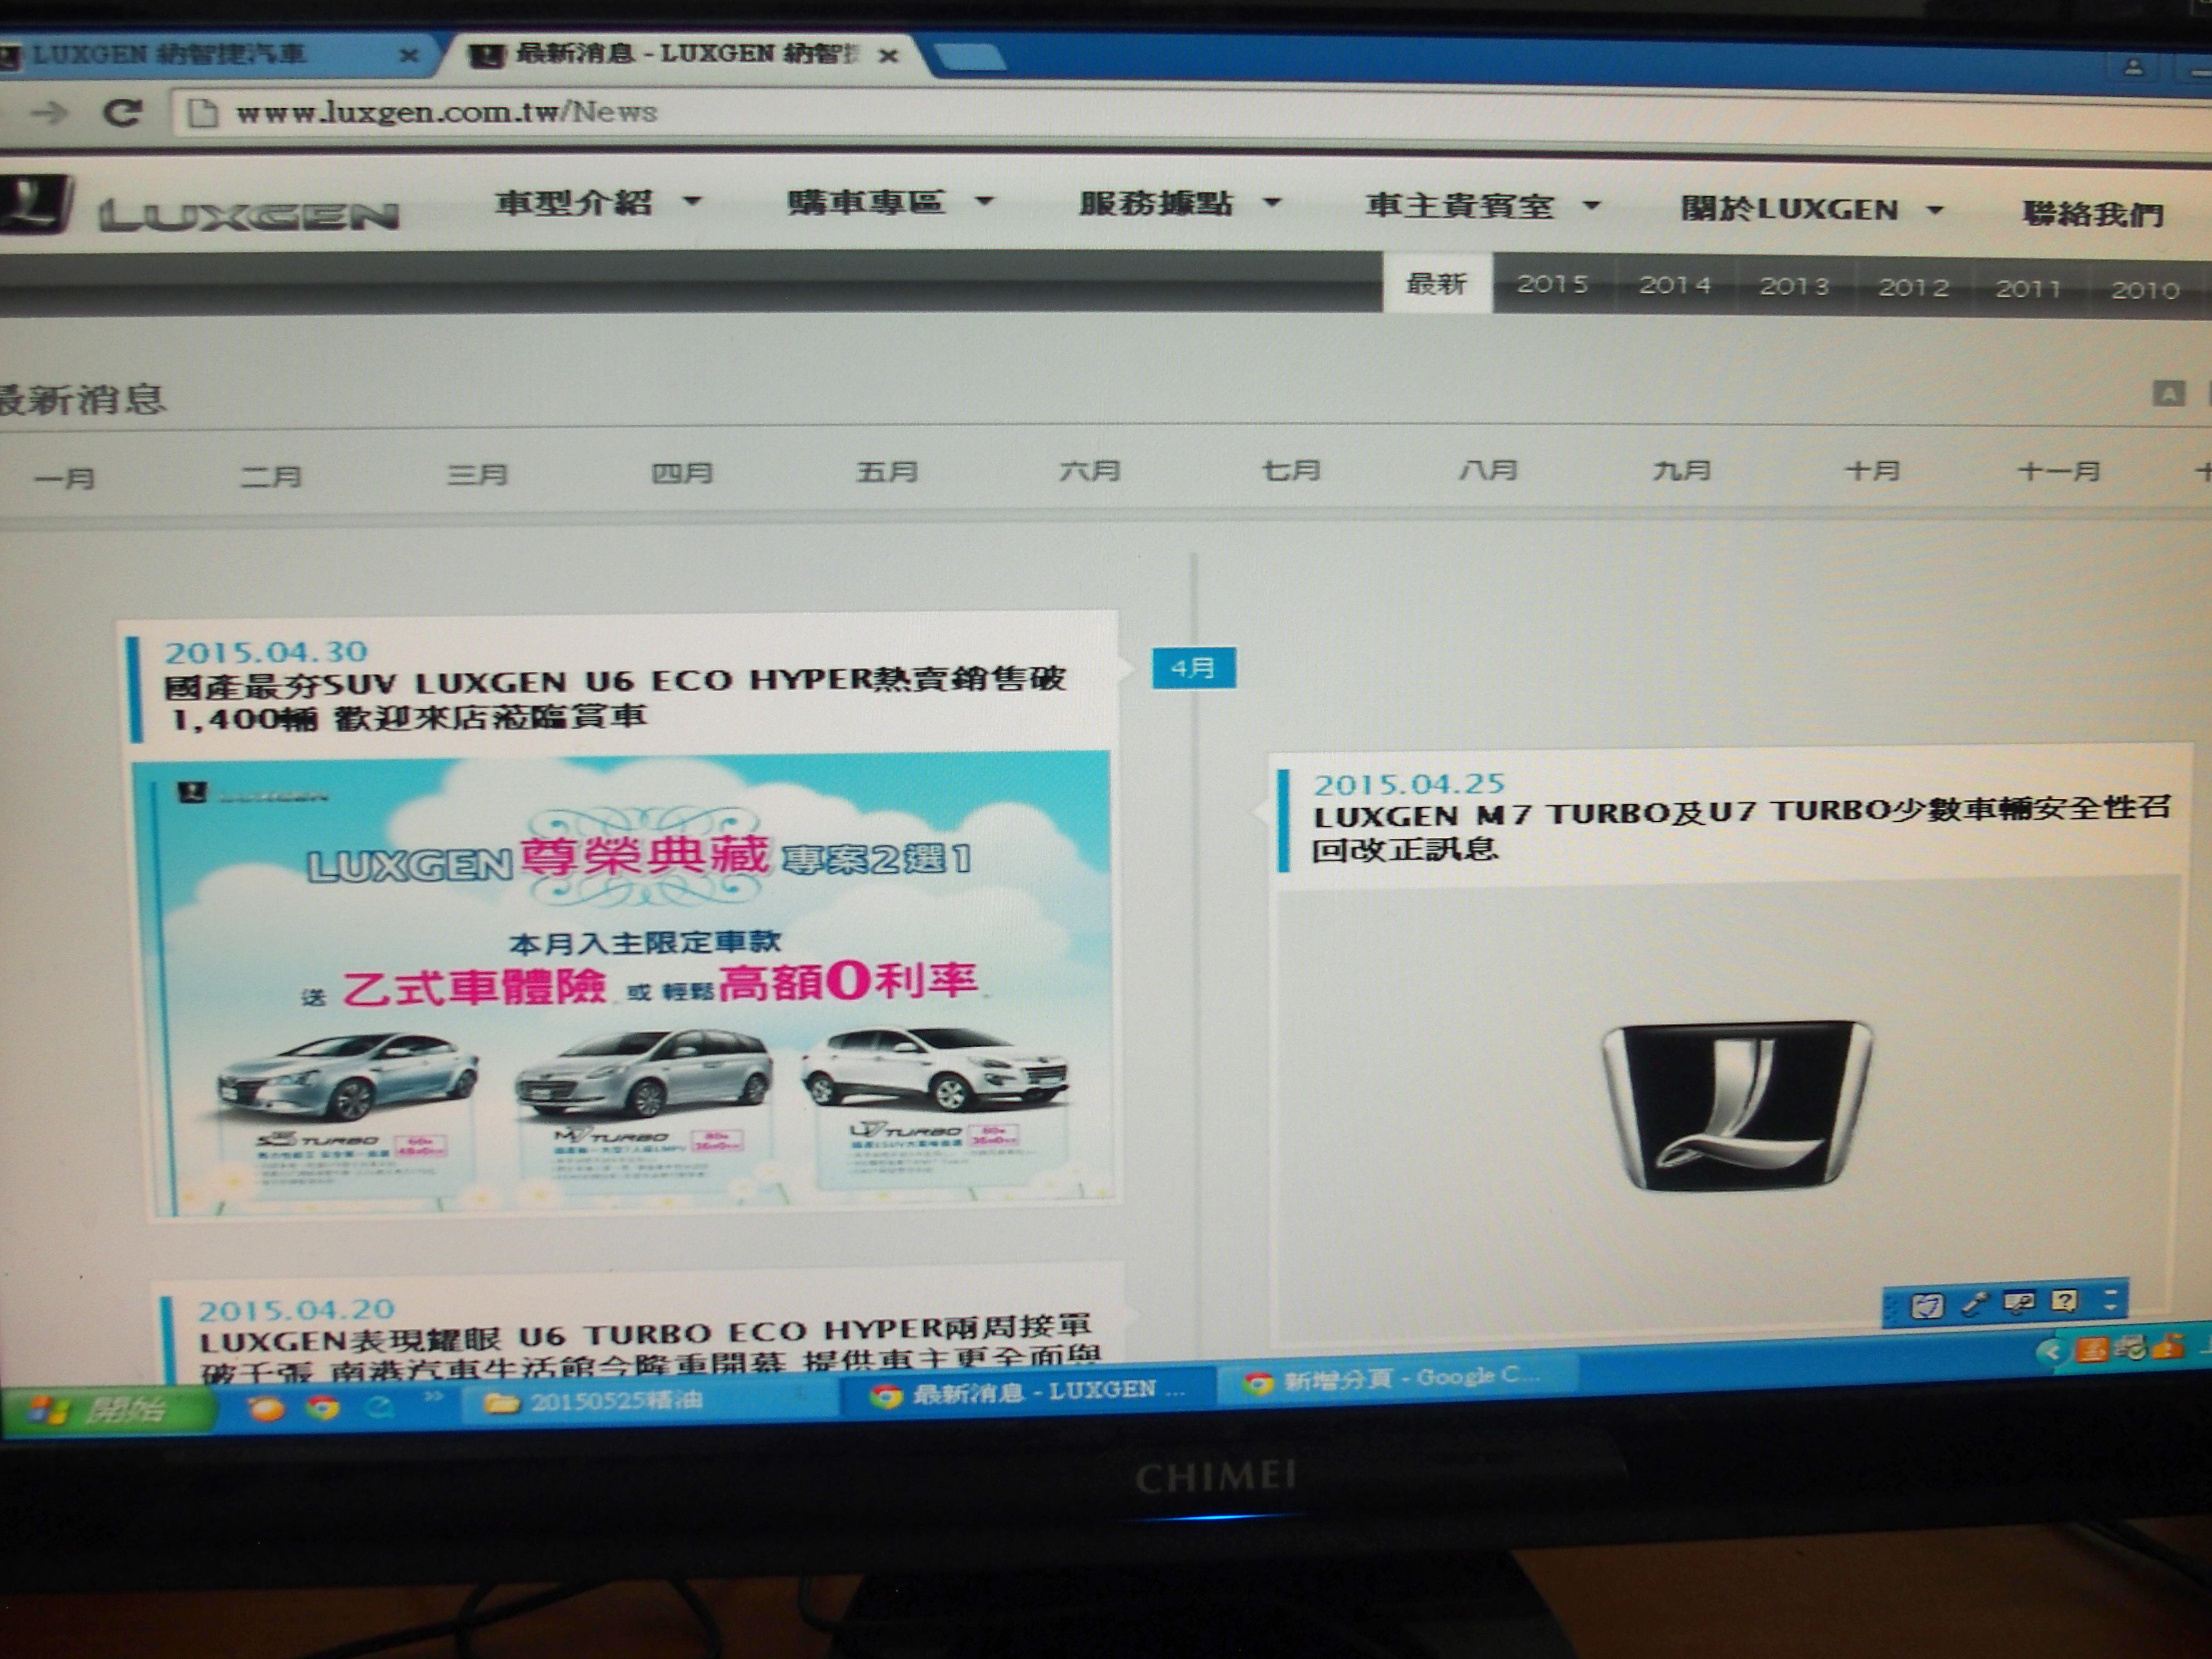
Task: Jump to 七月 on the timeline
Action: pyautogui.click(x=1291, y=469)
